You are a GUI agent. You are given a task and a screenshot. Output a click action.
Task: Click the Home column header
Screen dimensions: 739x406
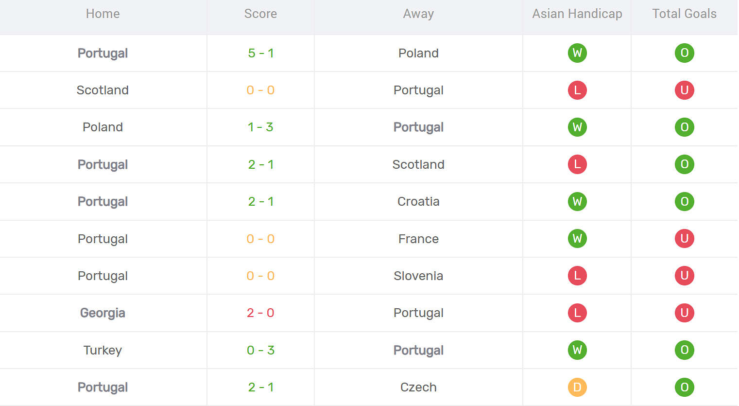pyautogui.click(x=103, y=14)
